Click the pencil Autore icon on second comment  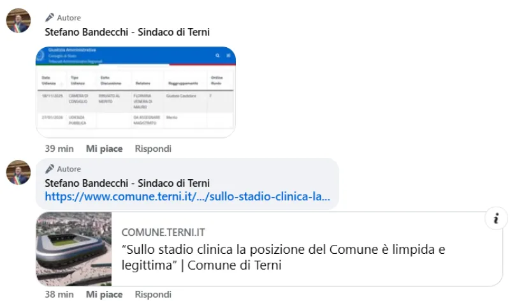tap(50, 169)
